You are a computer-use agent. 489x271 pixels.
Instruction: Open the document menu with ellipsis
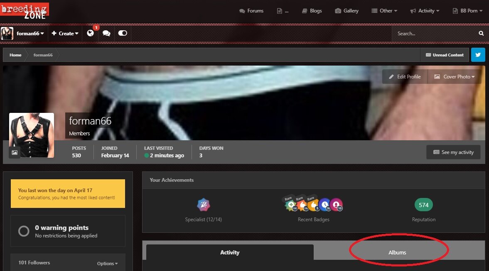(283, 11)
